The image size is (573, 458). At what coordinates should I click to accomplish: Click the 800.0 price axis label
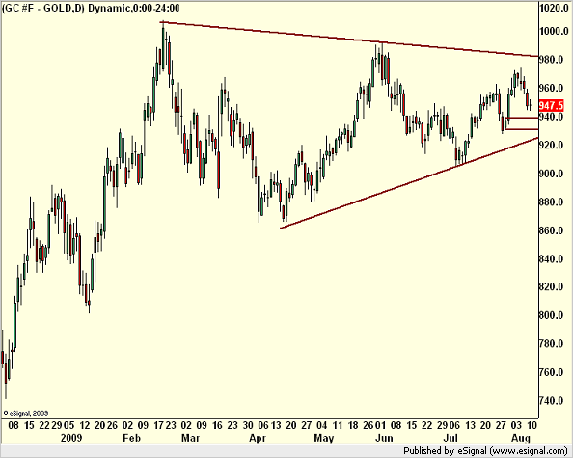pyautogui.click(x=551, y=315)
